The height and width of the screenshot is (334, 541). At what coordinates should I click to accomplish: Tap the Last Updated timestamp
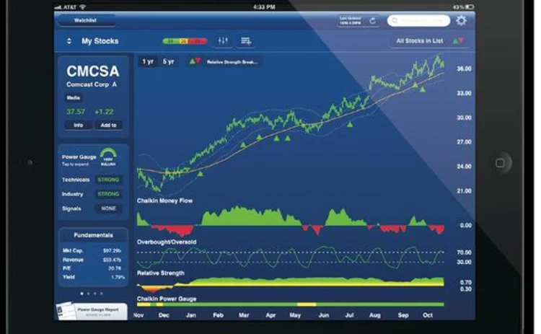pyautogui.click(x=351, y=21)
